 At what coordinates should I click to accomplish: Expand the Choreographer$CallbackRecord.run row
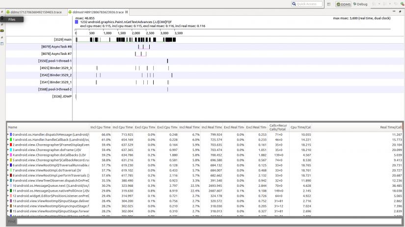click(x=8, y=160)
